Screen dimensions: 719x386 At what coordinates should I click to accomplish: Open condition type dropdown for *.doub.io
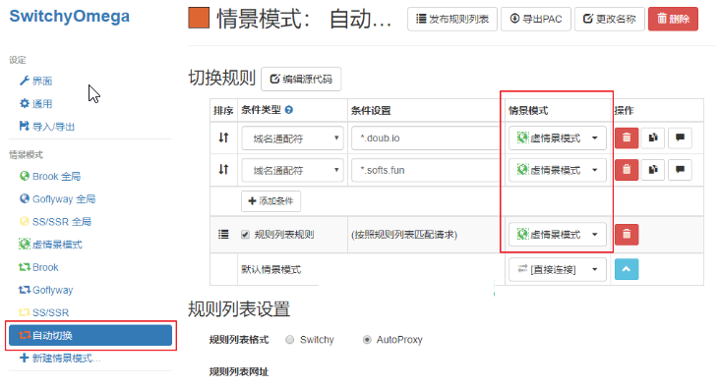click(x=292, y=138)
